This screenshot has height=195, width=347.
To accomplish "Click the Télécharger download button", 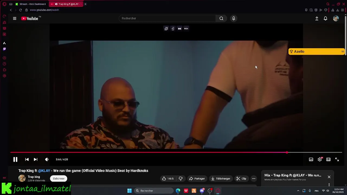I will coord(221,179).
